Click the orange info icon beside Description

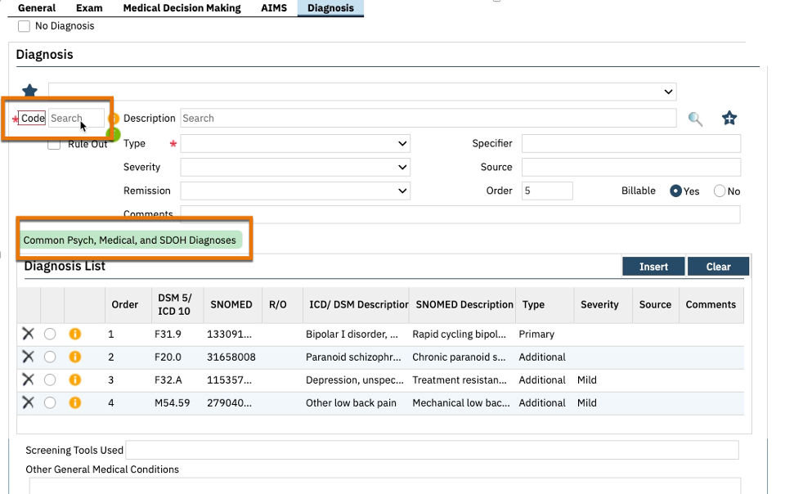(115, 119)
